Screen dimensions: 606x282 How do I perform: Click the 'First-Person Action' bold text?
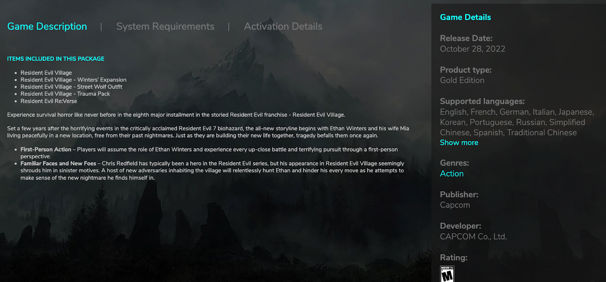46,149
